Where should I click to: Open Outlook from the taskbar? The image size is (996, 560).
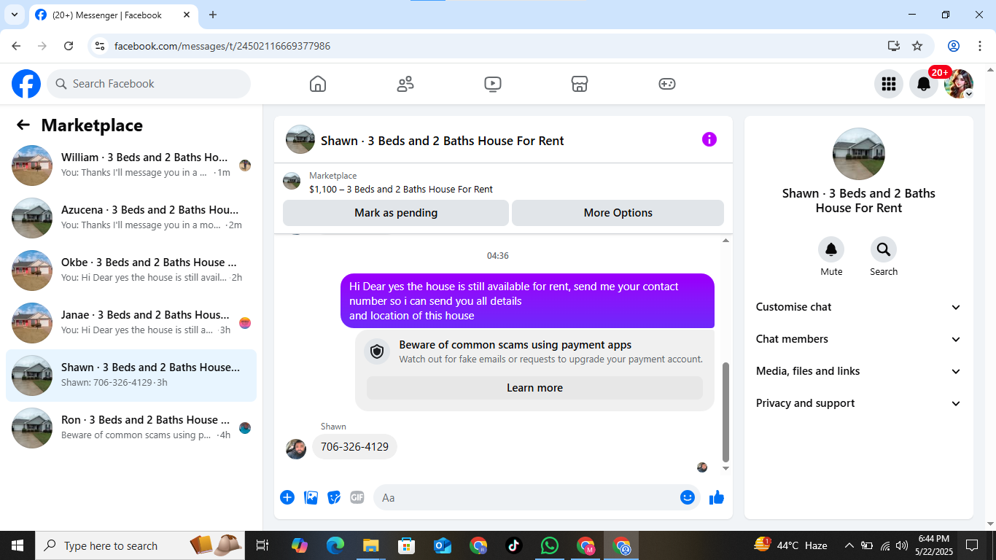click(443, 545)
